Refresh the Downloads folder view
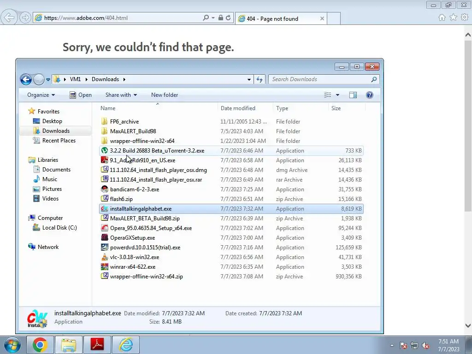This screenshot has height=354, width=472. (259, 79)
